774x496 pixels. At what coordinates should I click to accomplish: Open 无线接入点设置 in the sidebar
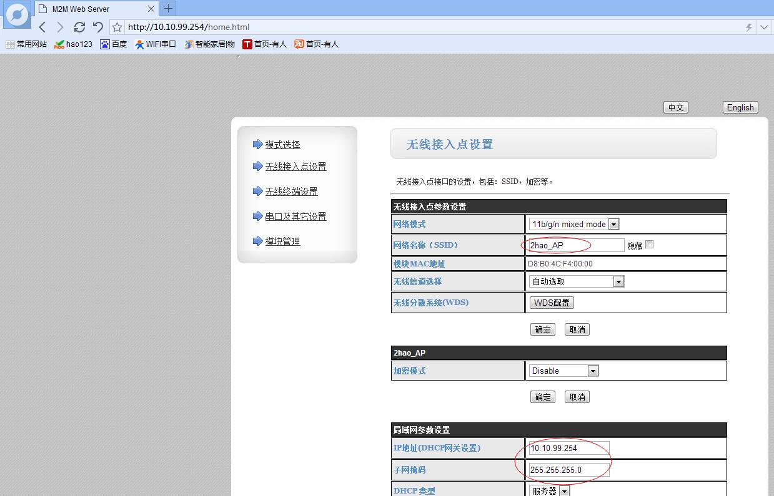(x=295, y=167)
